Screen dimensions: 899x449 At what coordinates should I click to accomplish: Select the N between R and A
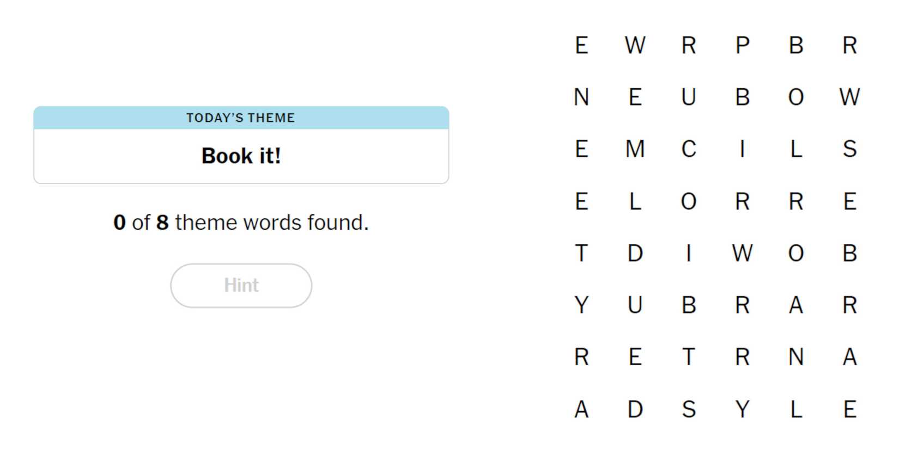point(796,357)
